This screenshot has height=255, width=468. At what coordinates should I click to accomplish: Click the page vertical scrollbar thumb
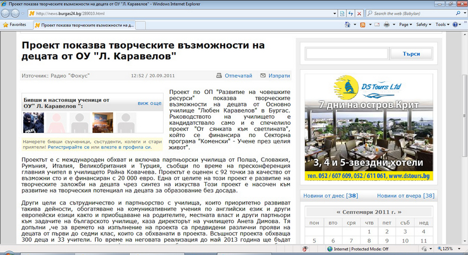pos(464,115)
